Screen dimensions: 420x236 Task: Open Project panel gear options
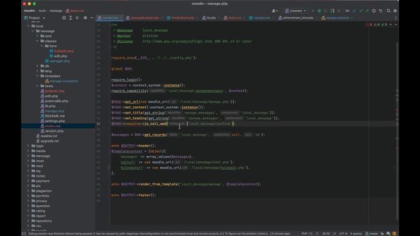point(85,18)
